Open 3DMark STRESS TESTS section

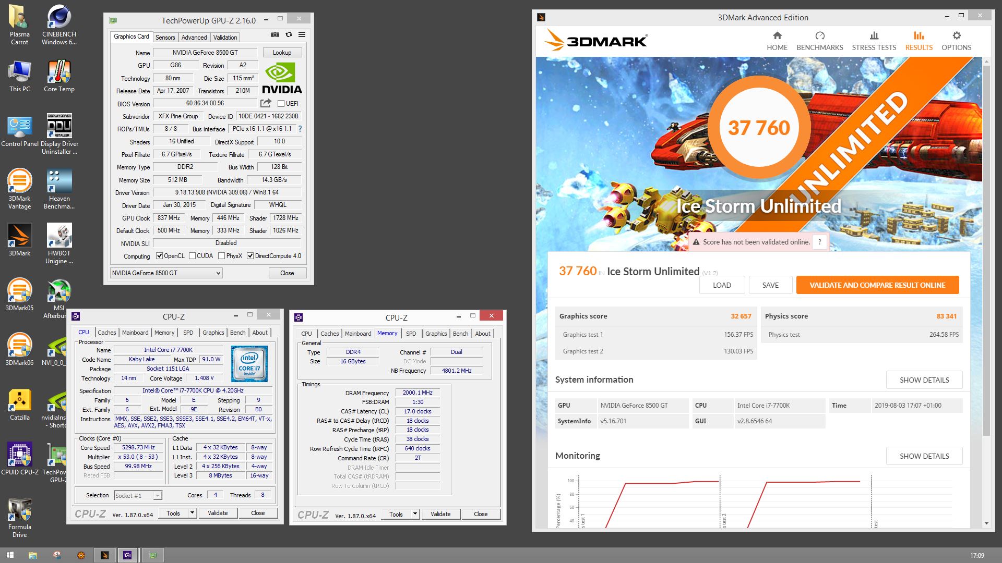(874, 41)
